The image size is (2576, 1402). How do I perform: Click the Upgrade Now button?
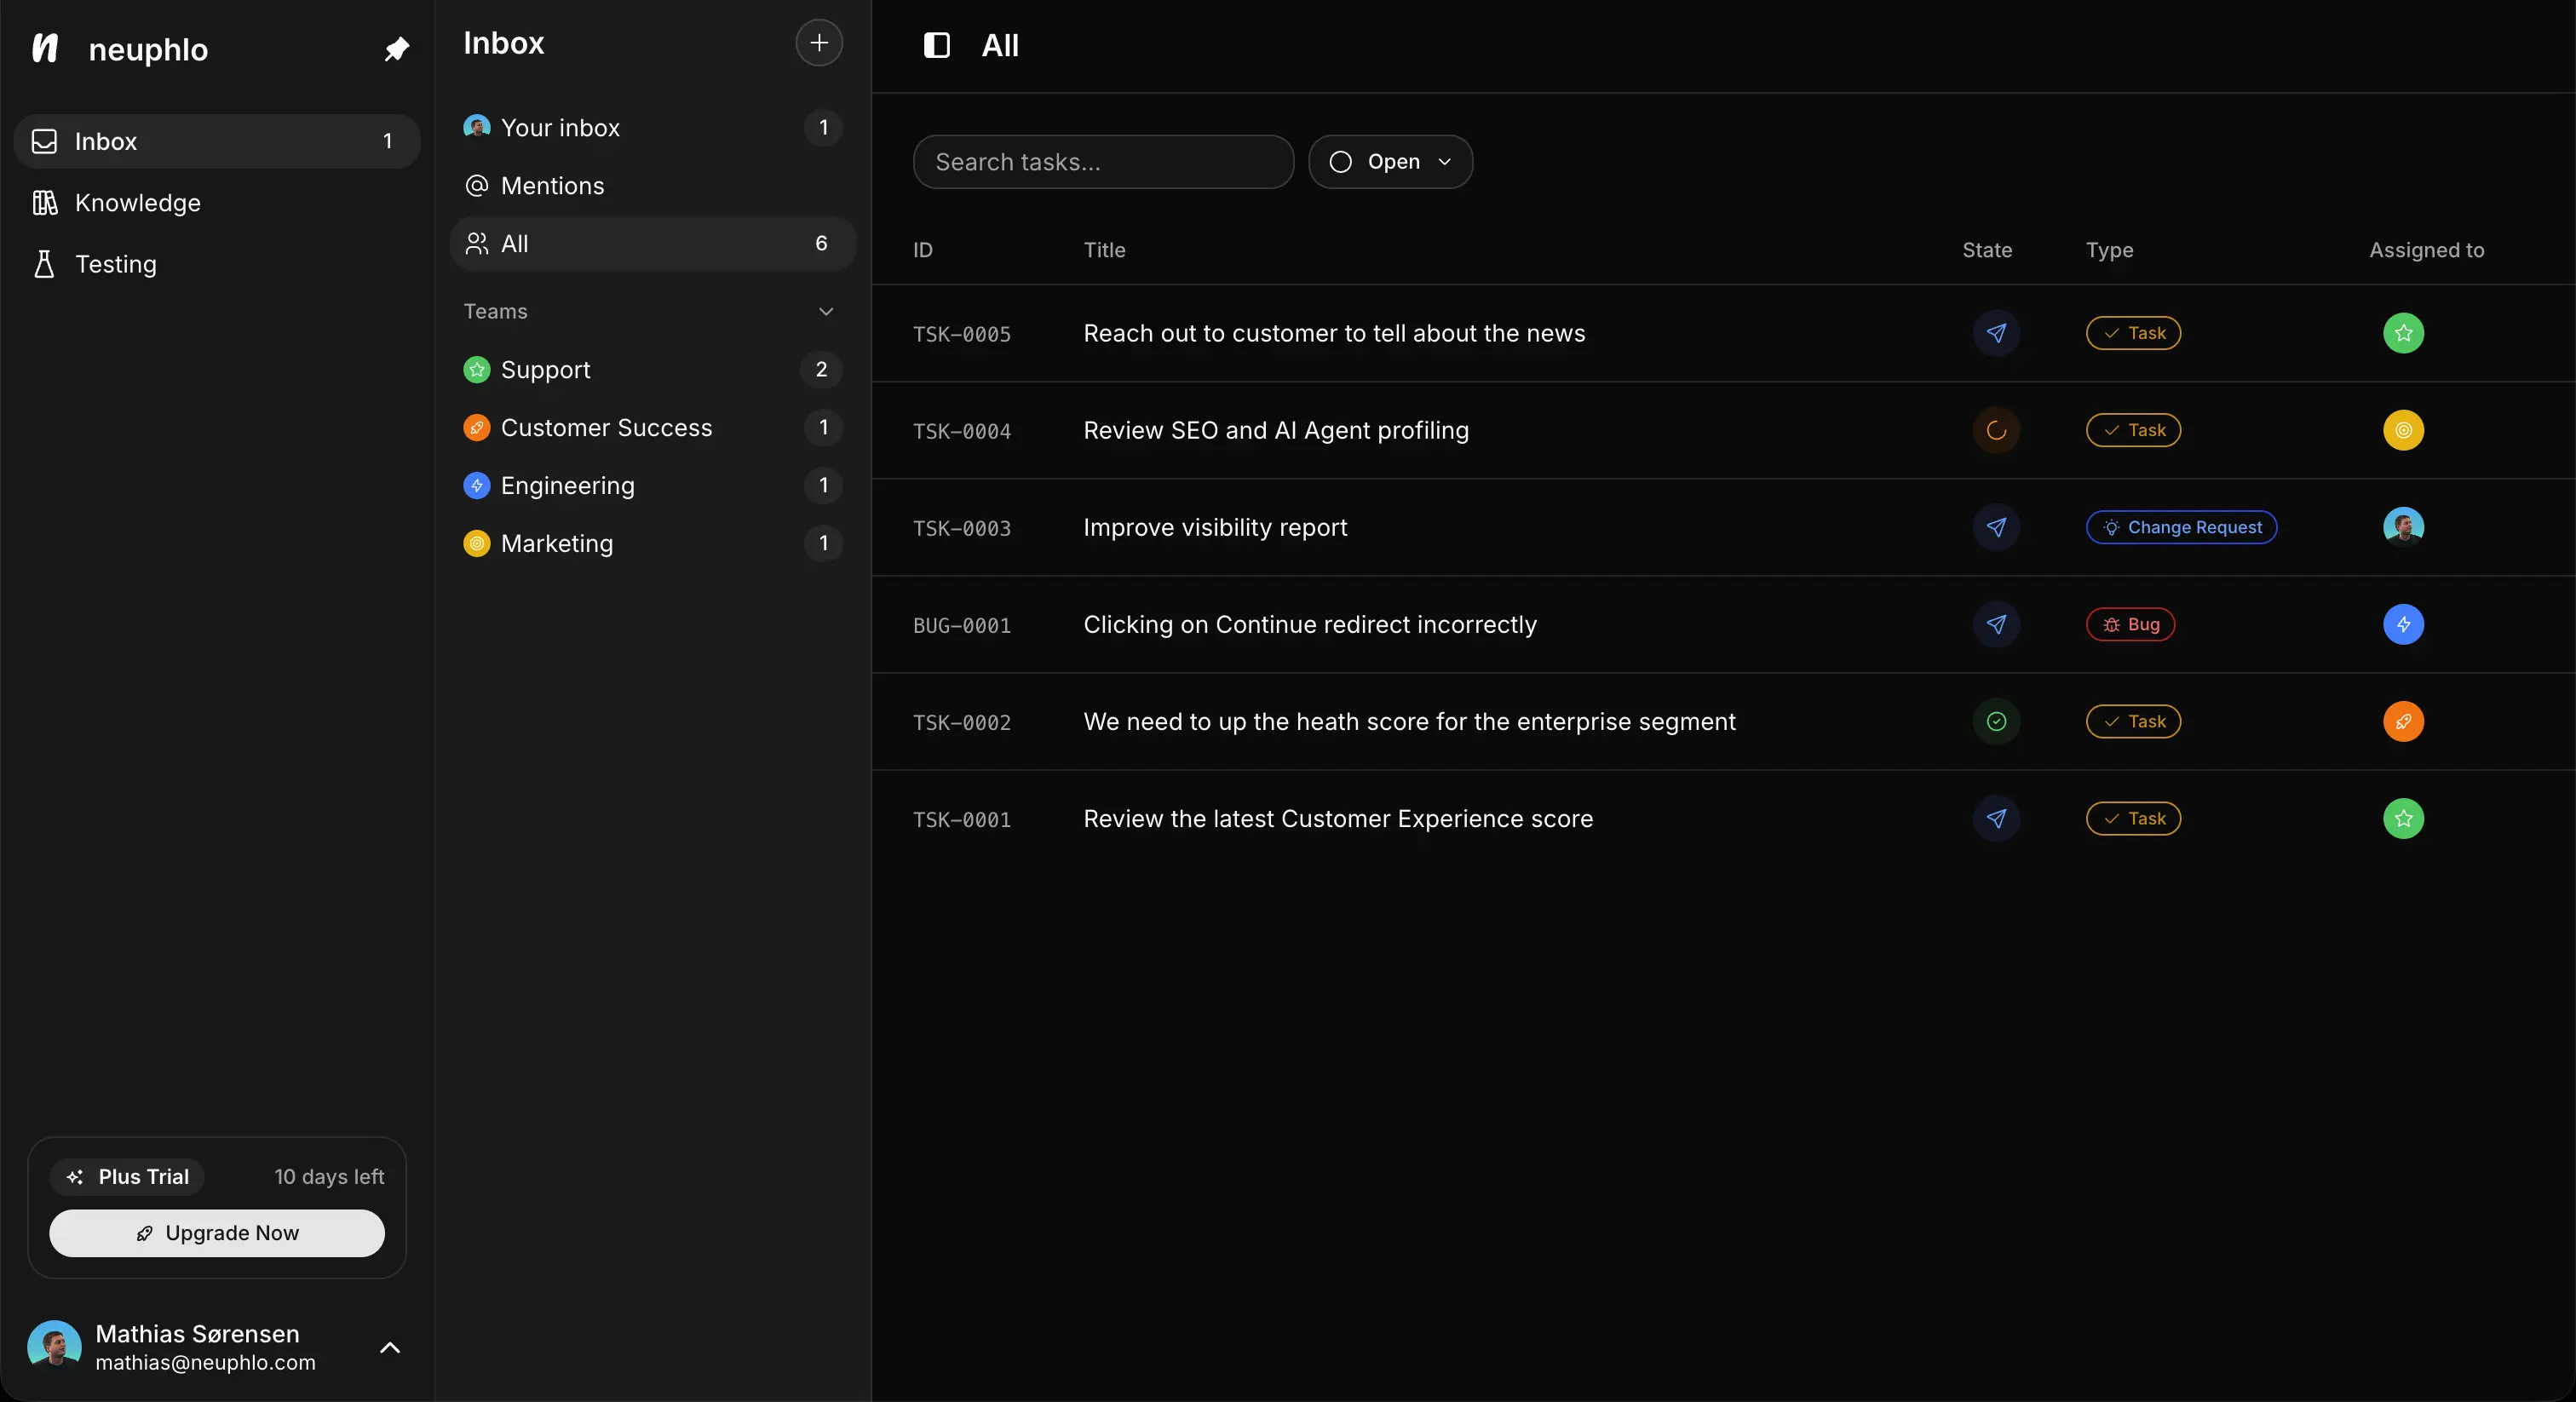[217, 1233]
